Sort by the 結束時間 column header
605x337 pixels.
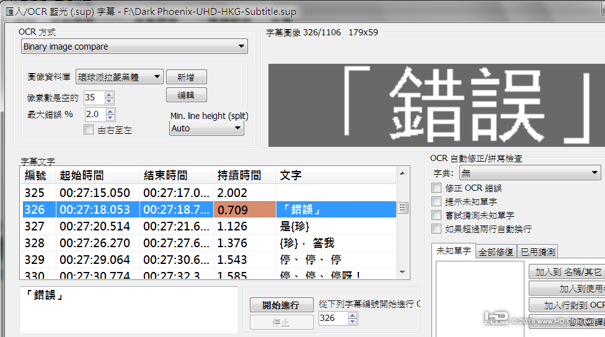tap(176, 175)
